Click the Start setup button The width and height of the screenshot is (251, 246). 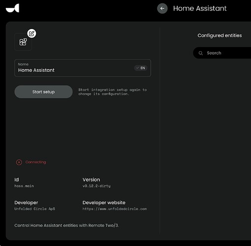(43, 92)
